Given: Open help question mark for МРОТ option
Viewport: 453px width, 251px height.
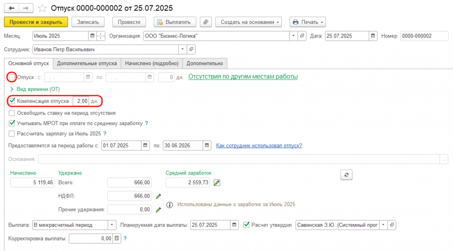Looking at the screenshot, I should pyautogui.click(x=146, y=123).
